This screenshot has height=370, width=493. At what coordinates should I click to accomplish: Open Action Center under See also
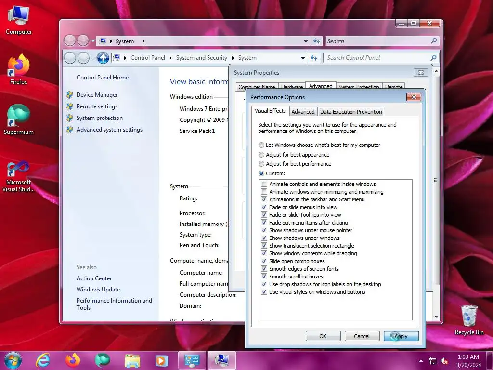(94, 278)
